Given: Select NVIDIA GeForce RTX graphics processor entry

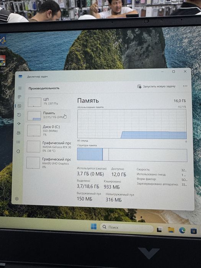Looking at the screenshot, I should coord(48,147).
